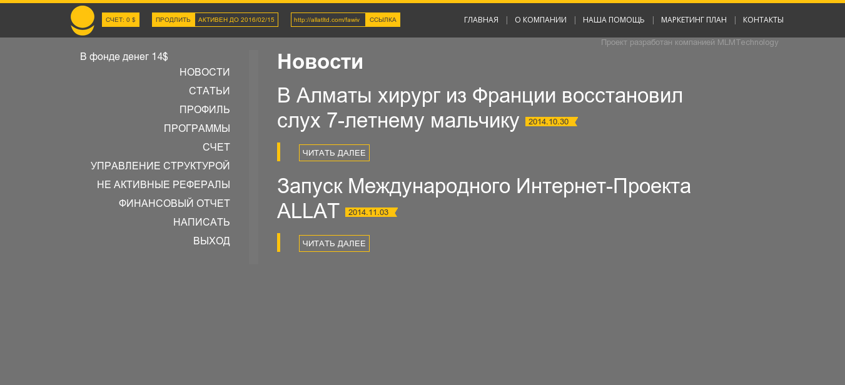Click the 'В фонде денег 14$' text
This screenshot has height=385, width=845.
click(124, 57)
